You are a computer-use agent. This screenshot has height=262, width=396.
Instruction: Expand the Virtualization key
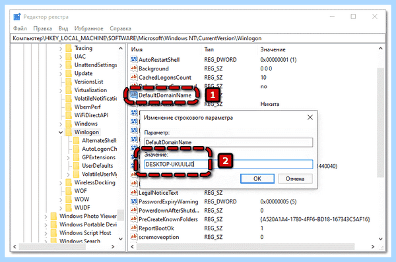(61, 90)
